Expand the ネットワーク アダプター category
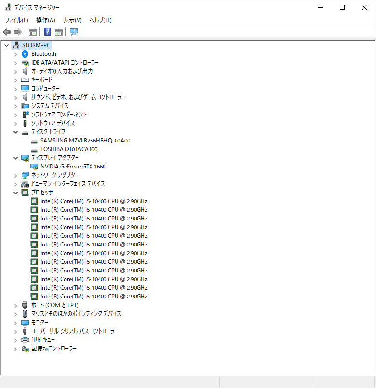Image resolution: width=376 pixels, height=388 pixels. click(x=15, y=175)
